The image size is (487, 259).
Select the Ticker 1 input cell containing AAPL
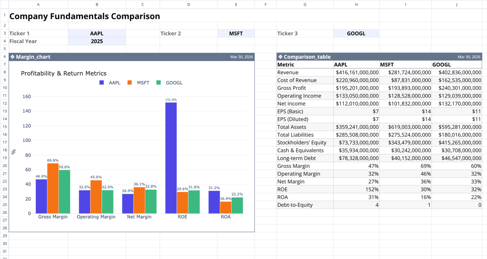click(x=97, y=34)
